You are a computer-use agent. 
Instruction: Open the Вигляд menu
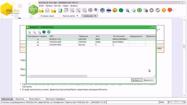click(58, 6)
